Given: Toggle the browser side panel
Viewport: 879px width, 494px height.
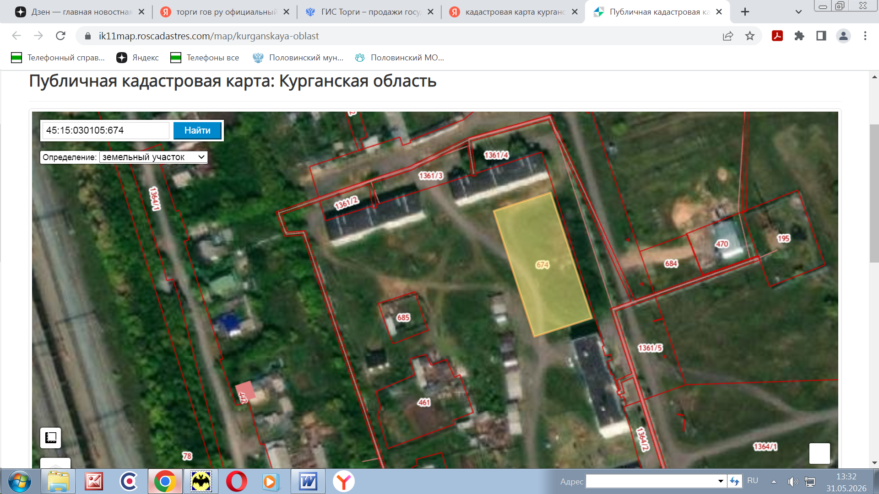Looking at the screenshot, I should (821, 36).
